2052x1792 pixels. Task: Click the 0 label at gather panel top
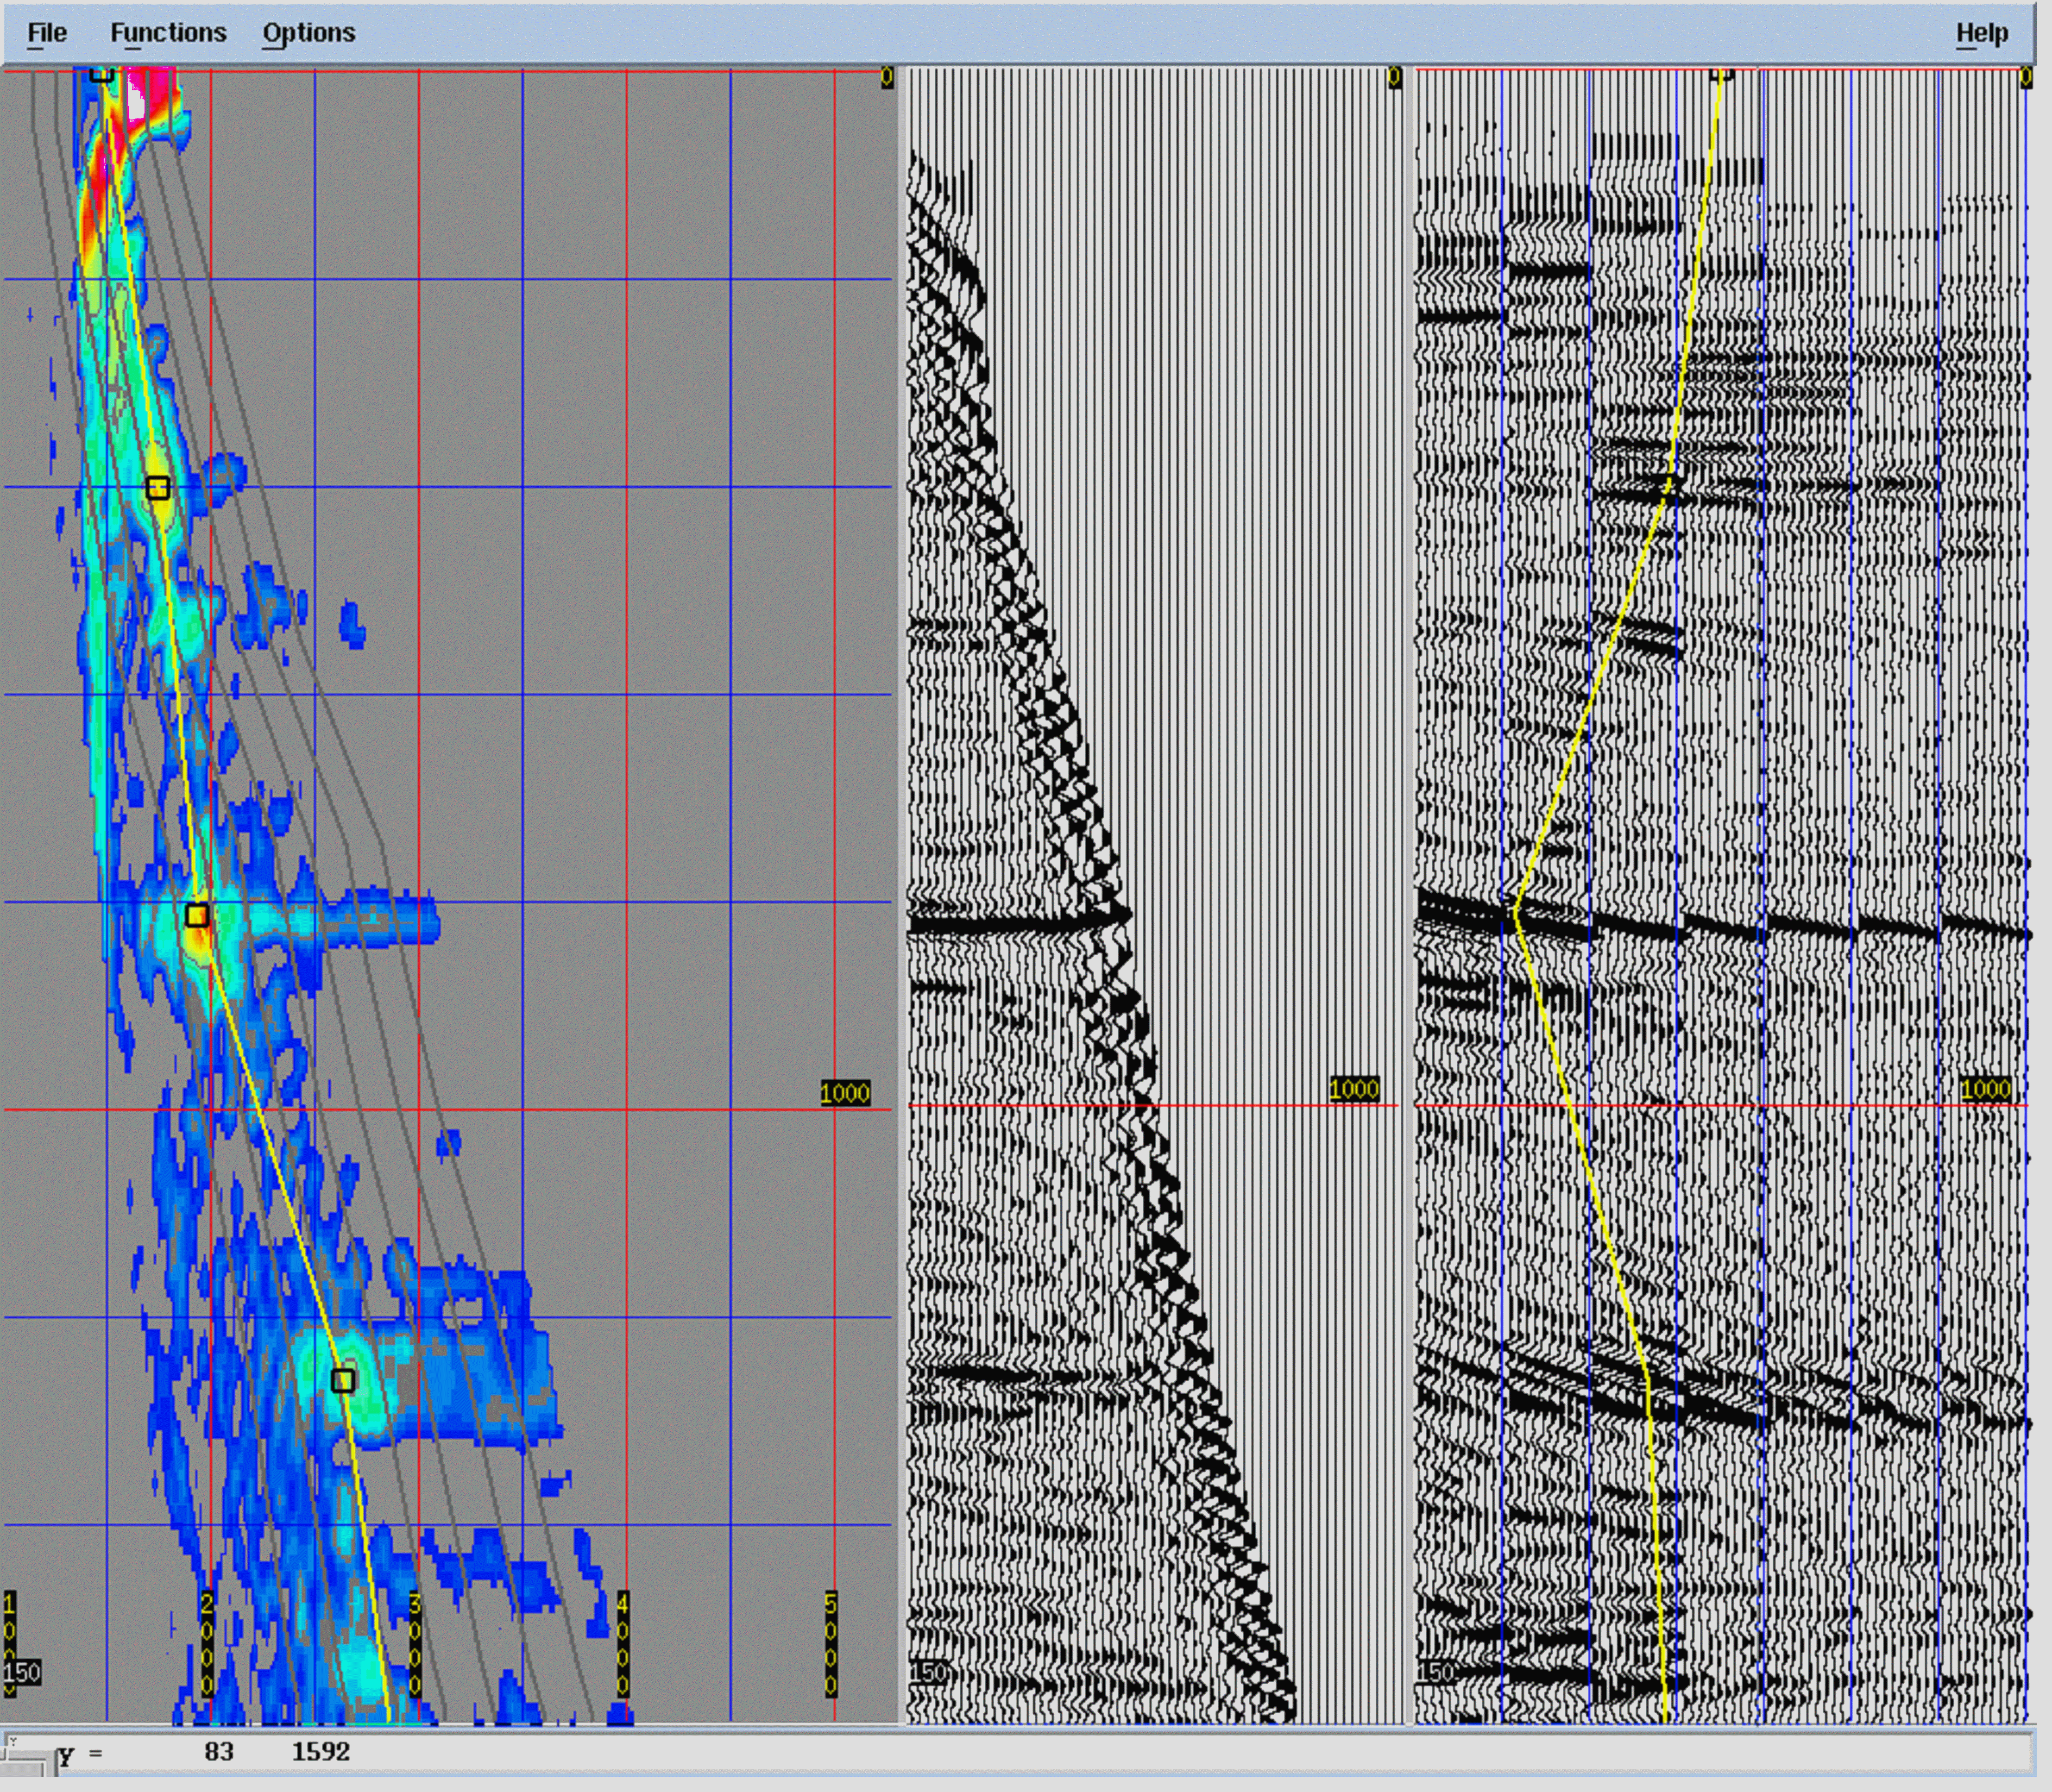(x=1395, y=77)
